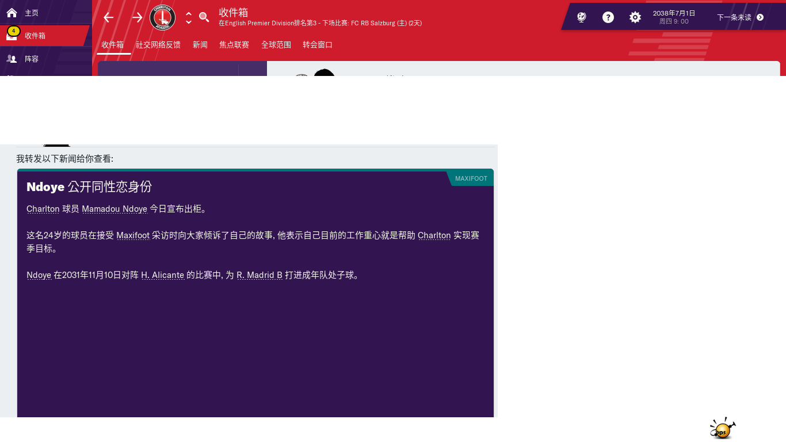
Task: Click the squad people icon
Action: (x=12, y=59)
